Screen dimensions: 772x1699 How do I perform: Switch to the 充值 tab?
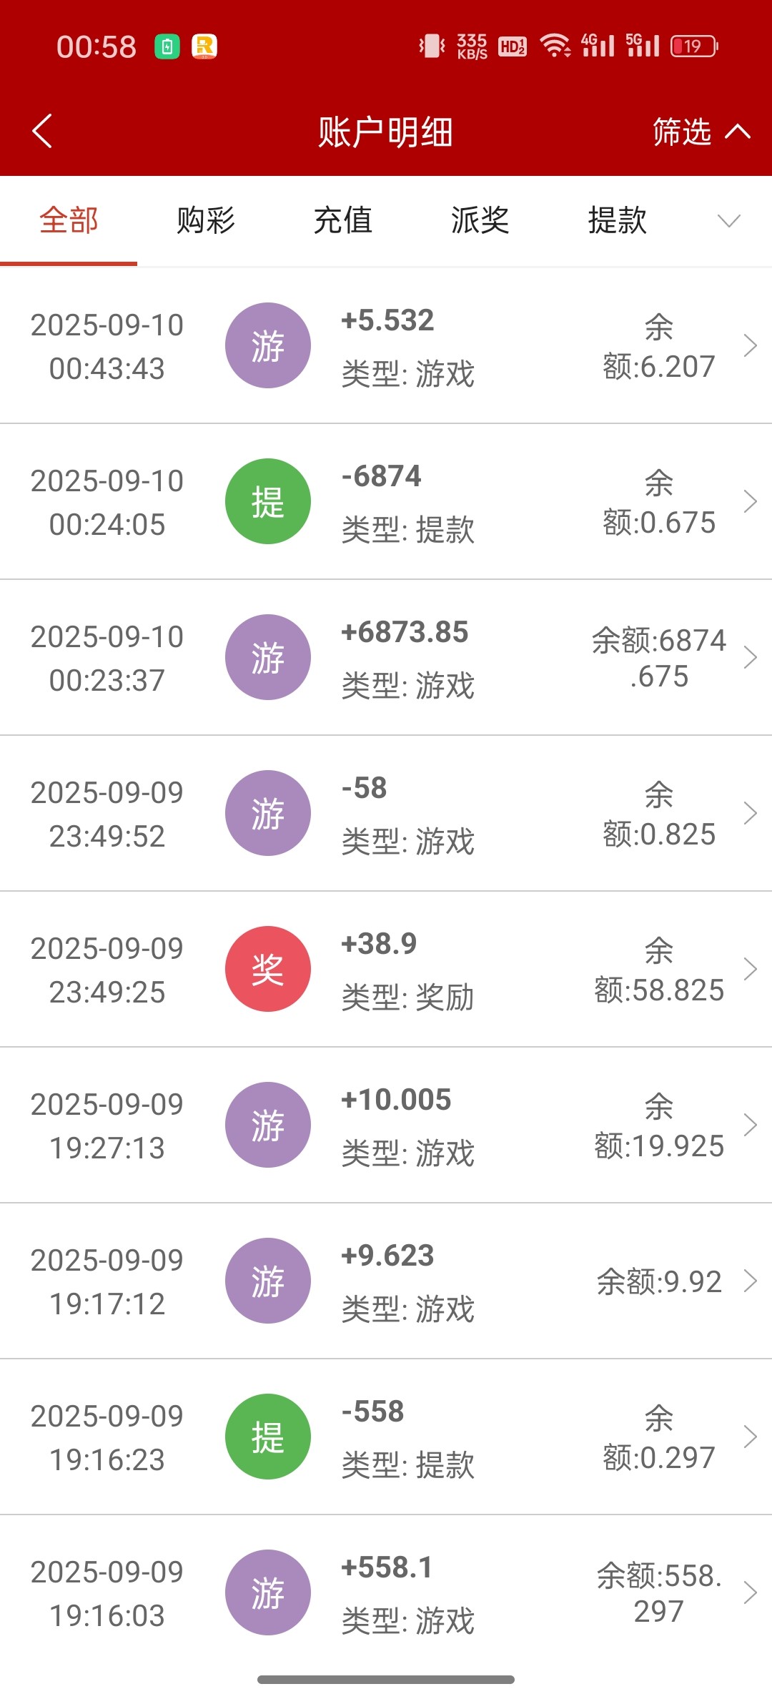click(x=343, y=220)
